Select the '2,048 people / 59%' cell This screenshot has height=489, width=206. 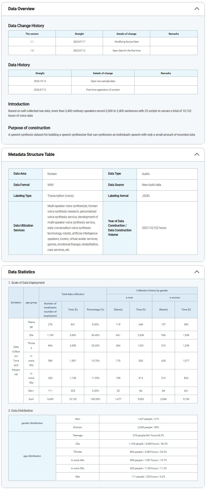148,427
